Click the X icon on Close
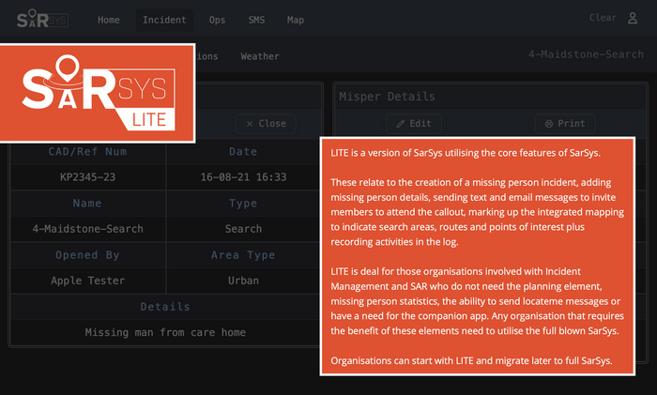Screen dimensions: 657x395 [250, 124]
